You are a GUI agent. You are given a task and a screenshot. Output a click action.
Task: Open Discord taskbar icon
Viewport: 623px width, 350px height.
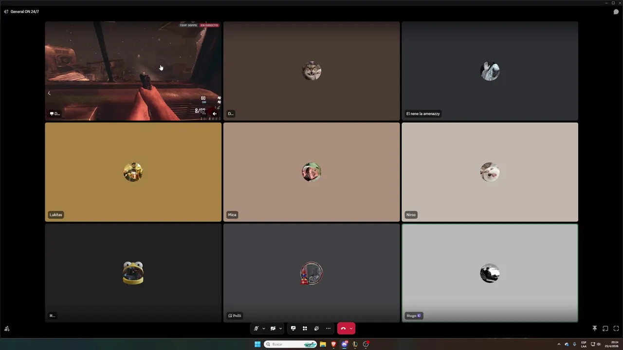pyautogui.click(x=345, y=344)
